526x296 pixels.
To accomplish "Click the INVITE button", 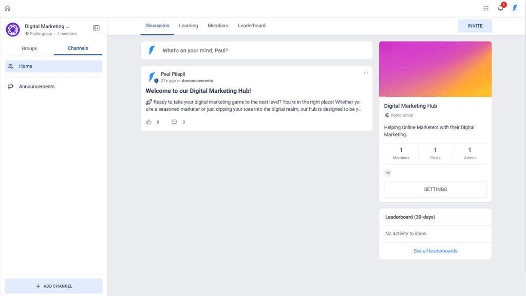I will [x=475, y=25].
